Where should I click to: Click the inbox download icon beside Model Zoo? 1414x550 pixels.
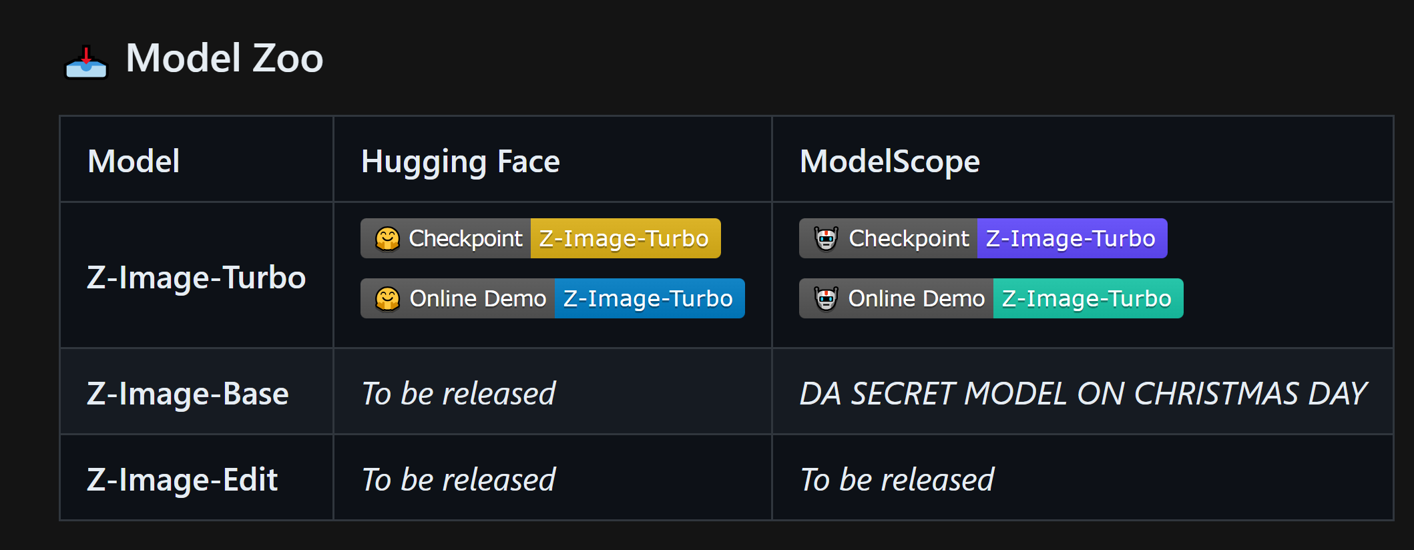point(86,61)
